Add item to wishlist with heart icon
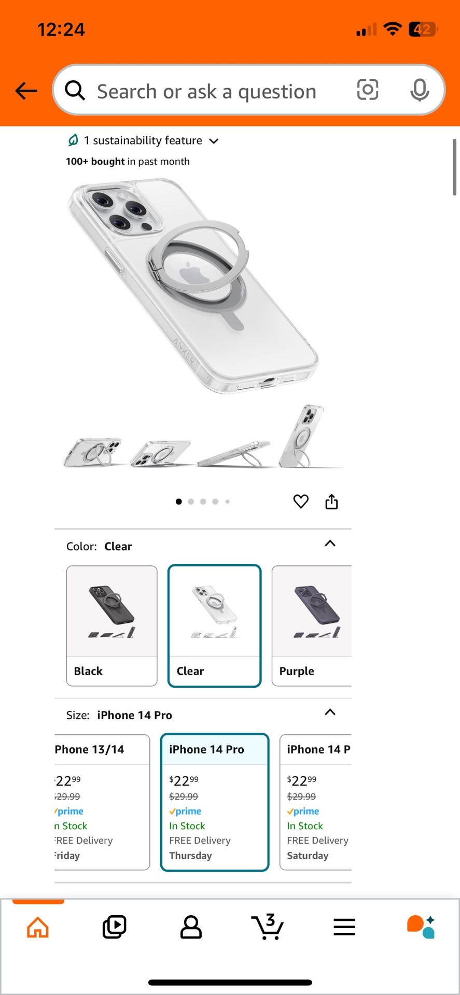Viewport: 460px width, 995px height. point(301,501)
